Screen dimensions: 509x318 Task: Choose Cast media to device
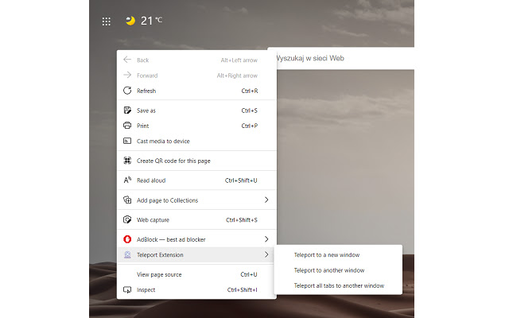pos(196,142)
